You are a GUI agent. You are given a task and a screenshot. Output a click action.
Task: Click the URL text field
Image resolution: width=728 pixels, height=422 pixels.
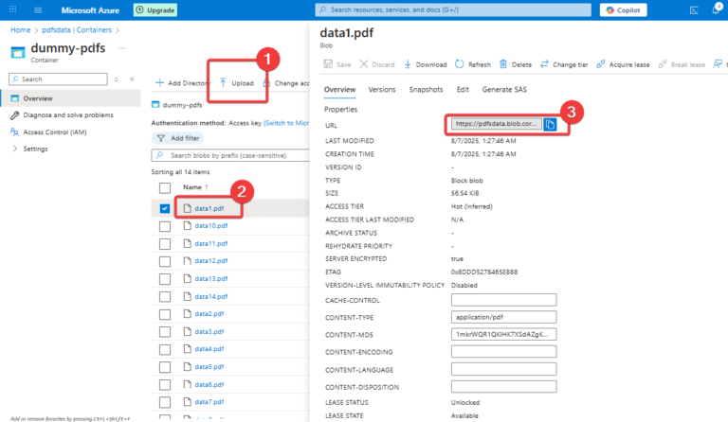(497, 124)
